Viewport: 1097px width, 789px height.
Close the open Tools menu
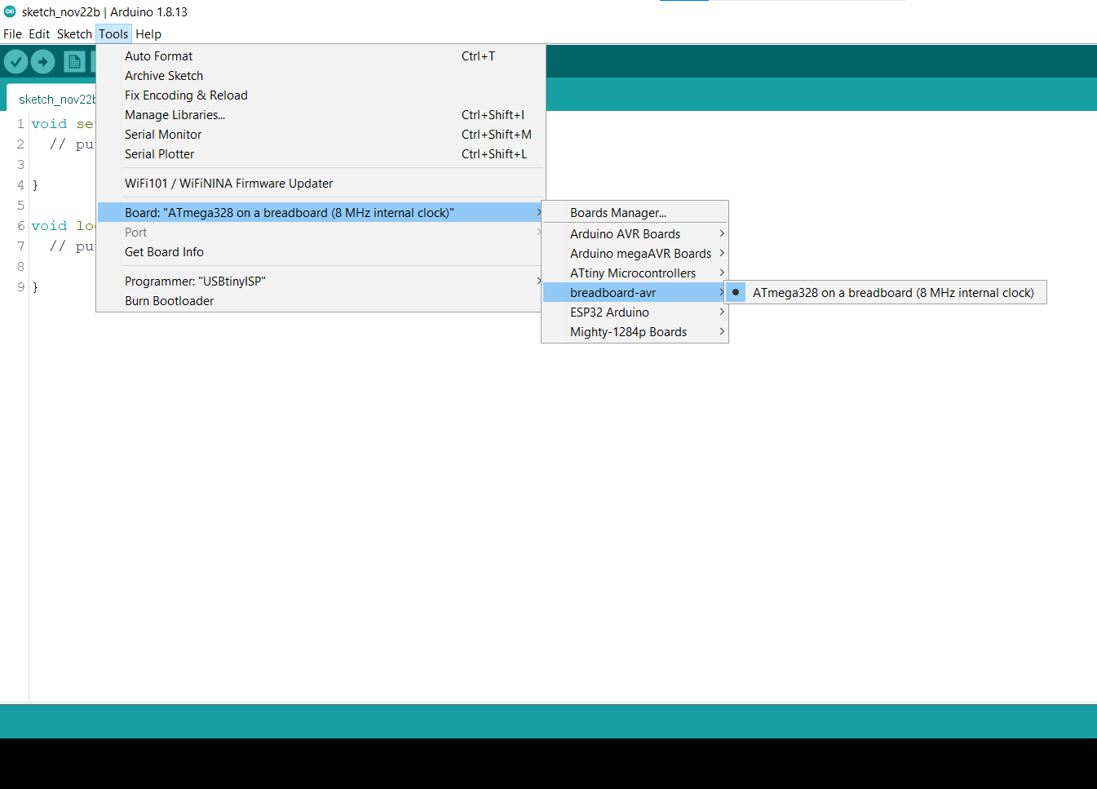tap(113, 34)
